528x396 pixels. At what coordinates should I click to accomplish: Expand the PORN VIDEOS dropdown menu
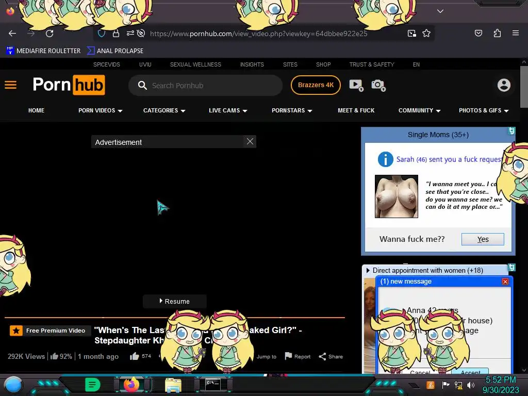101,110
